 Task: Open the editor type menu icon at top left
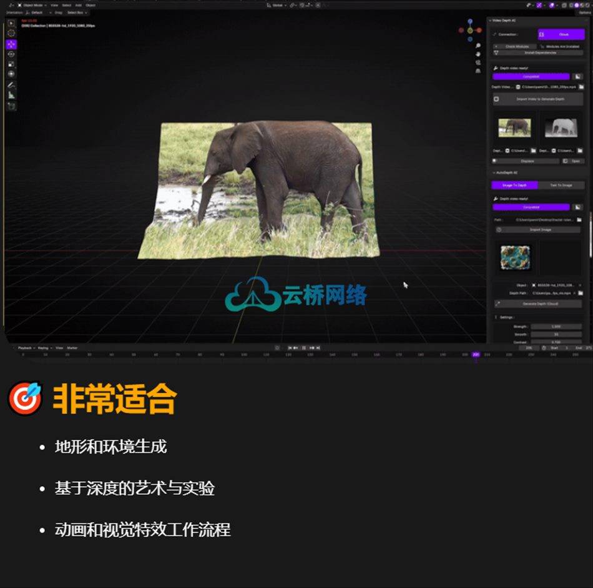(11, 5)
